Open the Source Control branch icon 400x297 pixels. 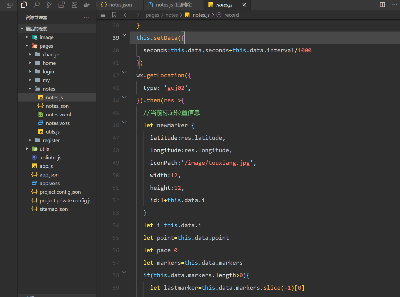coord(49,5)
